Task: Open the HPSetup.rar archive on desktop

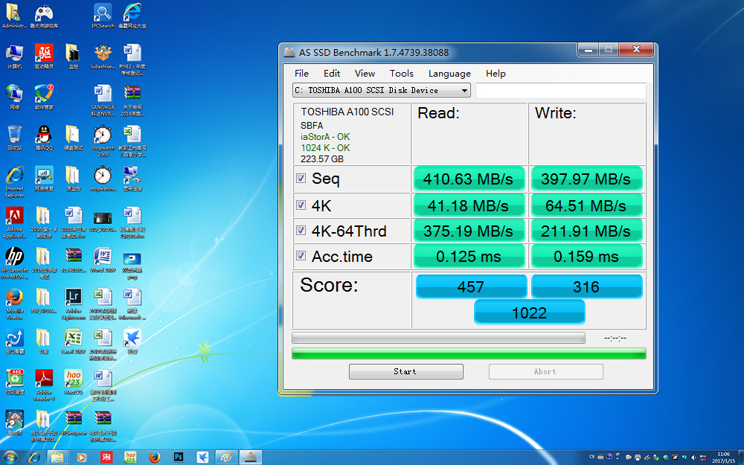Action: [73, 423]
